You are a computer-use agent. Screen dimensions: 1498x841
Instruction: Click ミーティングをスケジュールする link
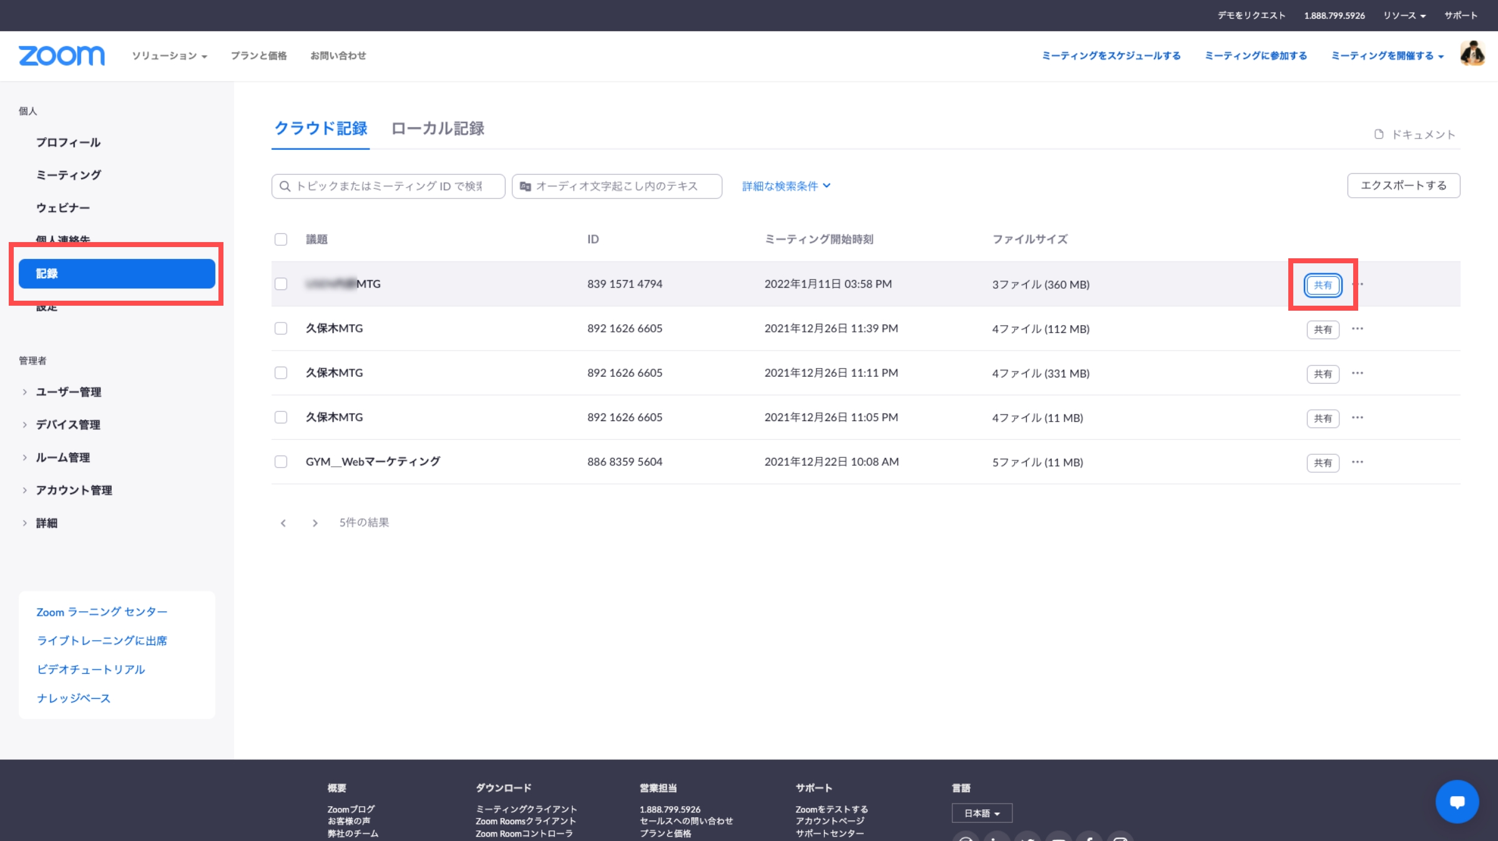pos(1111,56)
